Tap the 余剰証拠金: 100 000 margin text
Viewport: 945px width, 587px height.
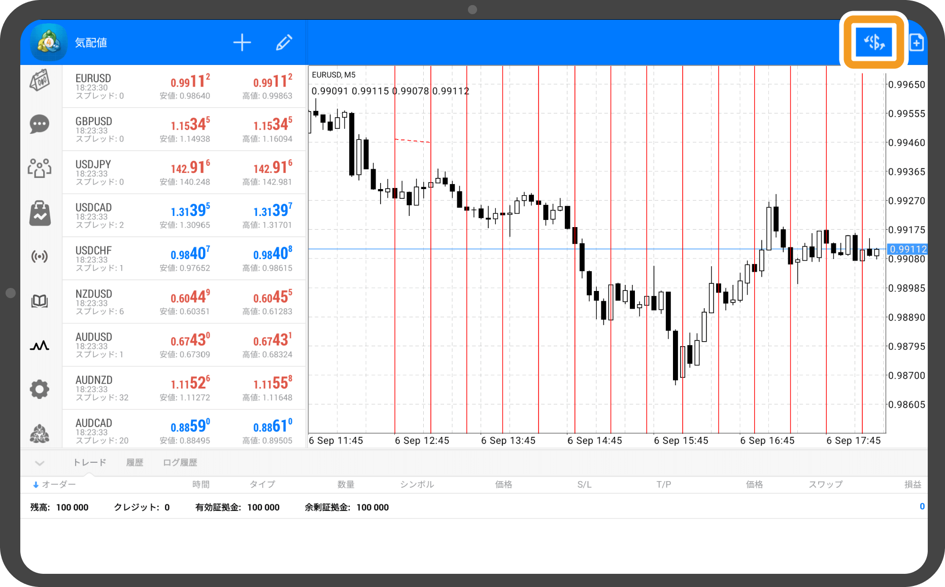click(x=347, y=507)
